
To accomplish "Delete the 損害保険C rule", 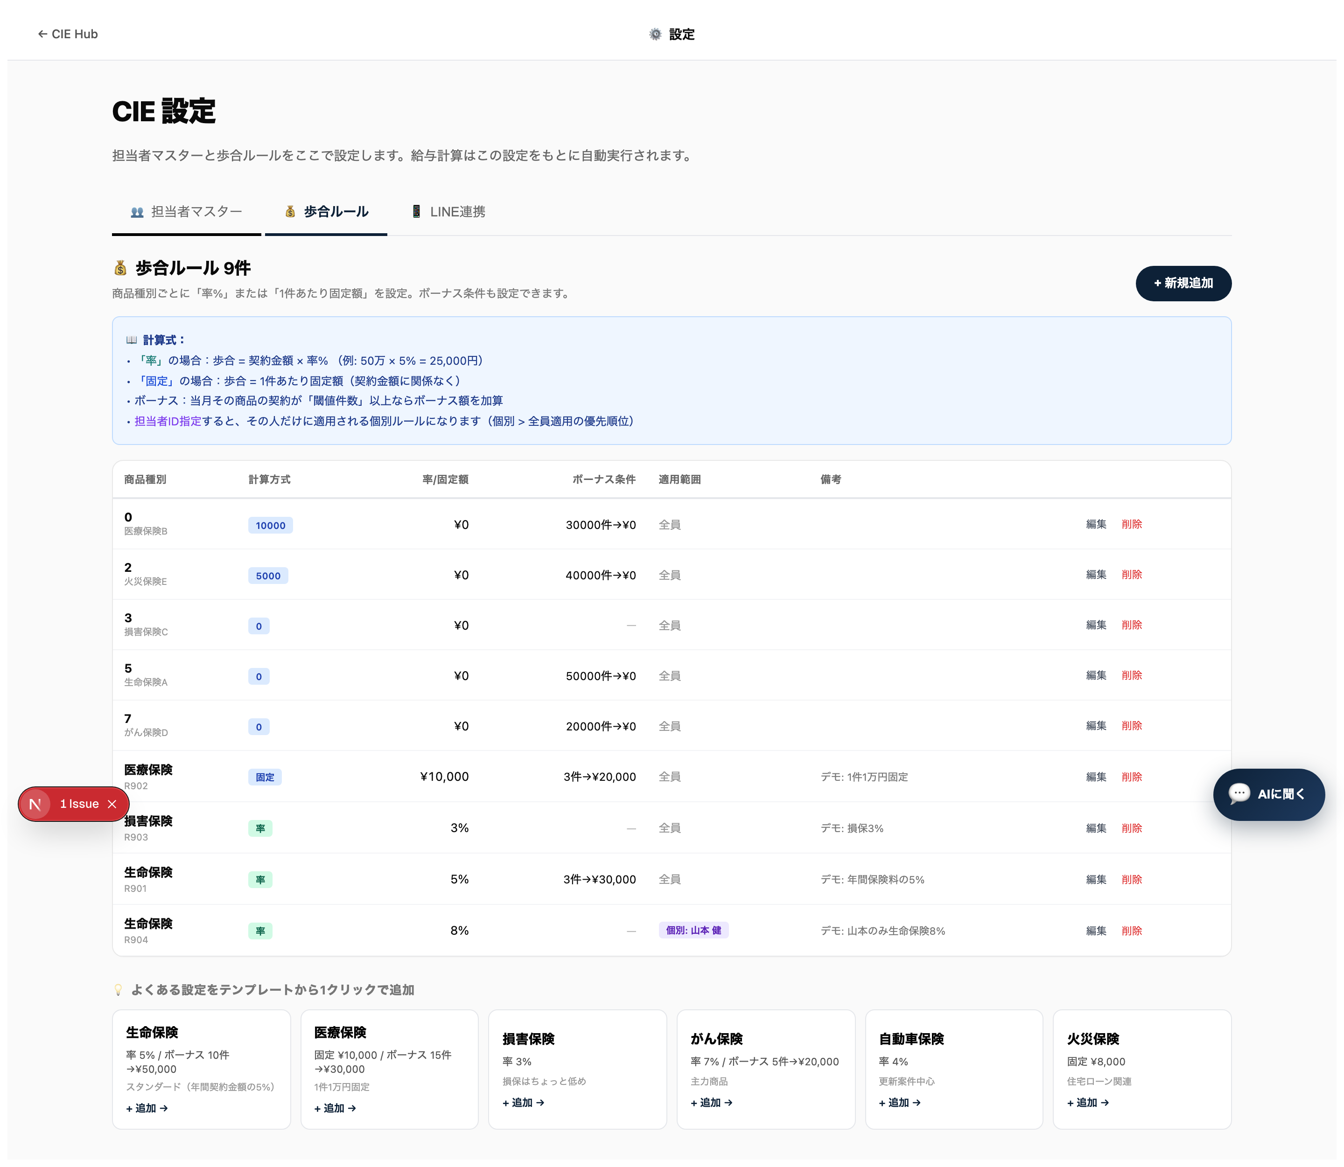I will click(x=1132, y=625).
